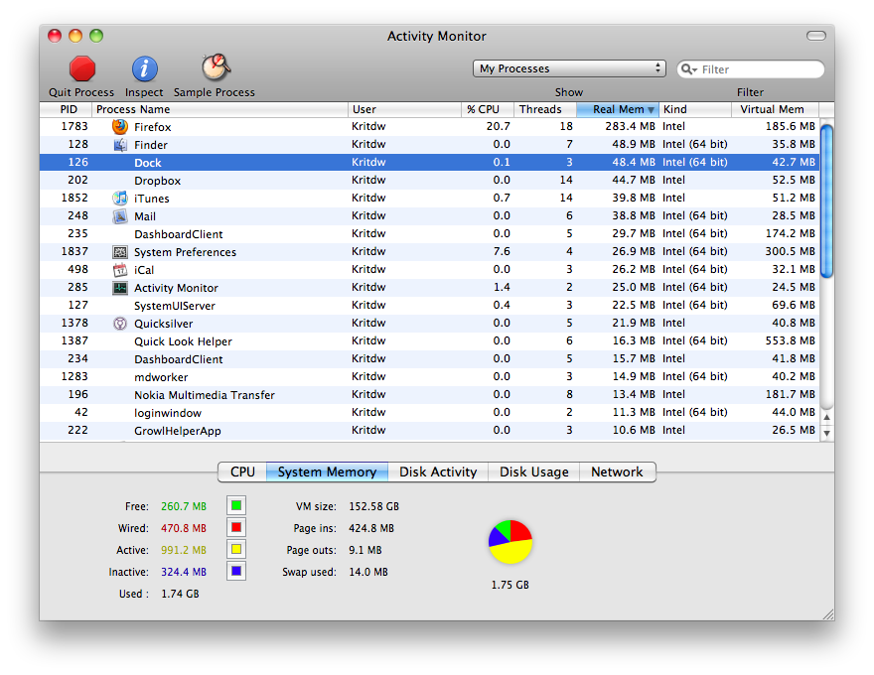Image resolution: width=874 pixels, height=675 pixels.
Task: Select the Quick Look Helper row
Action: [x=429, y=341]
